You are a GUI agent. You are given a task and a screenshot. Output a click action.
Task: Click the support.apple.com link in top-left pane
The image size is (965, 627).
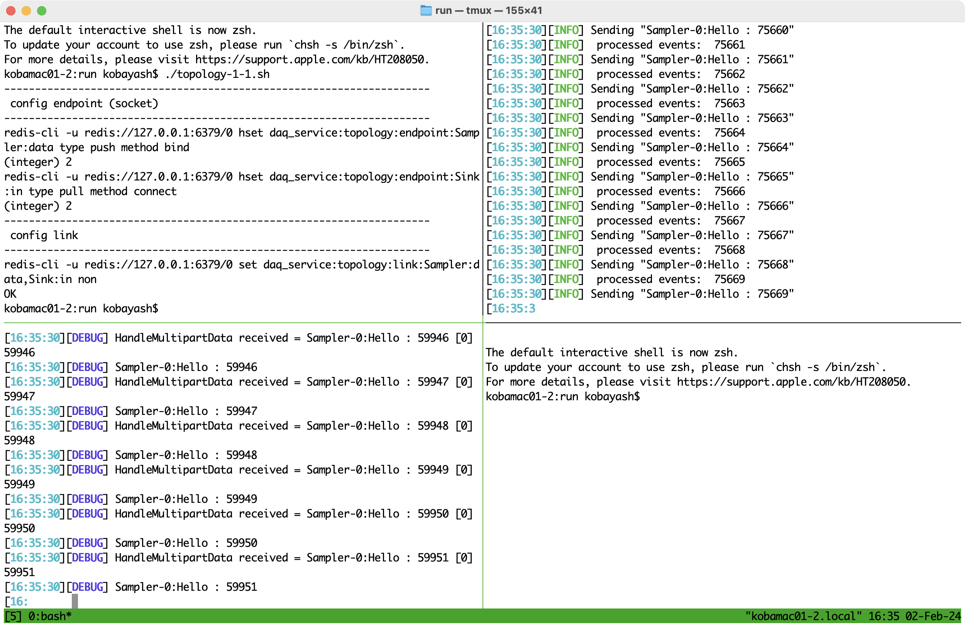pyautogui.click(x=310, y=59)
